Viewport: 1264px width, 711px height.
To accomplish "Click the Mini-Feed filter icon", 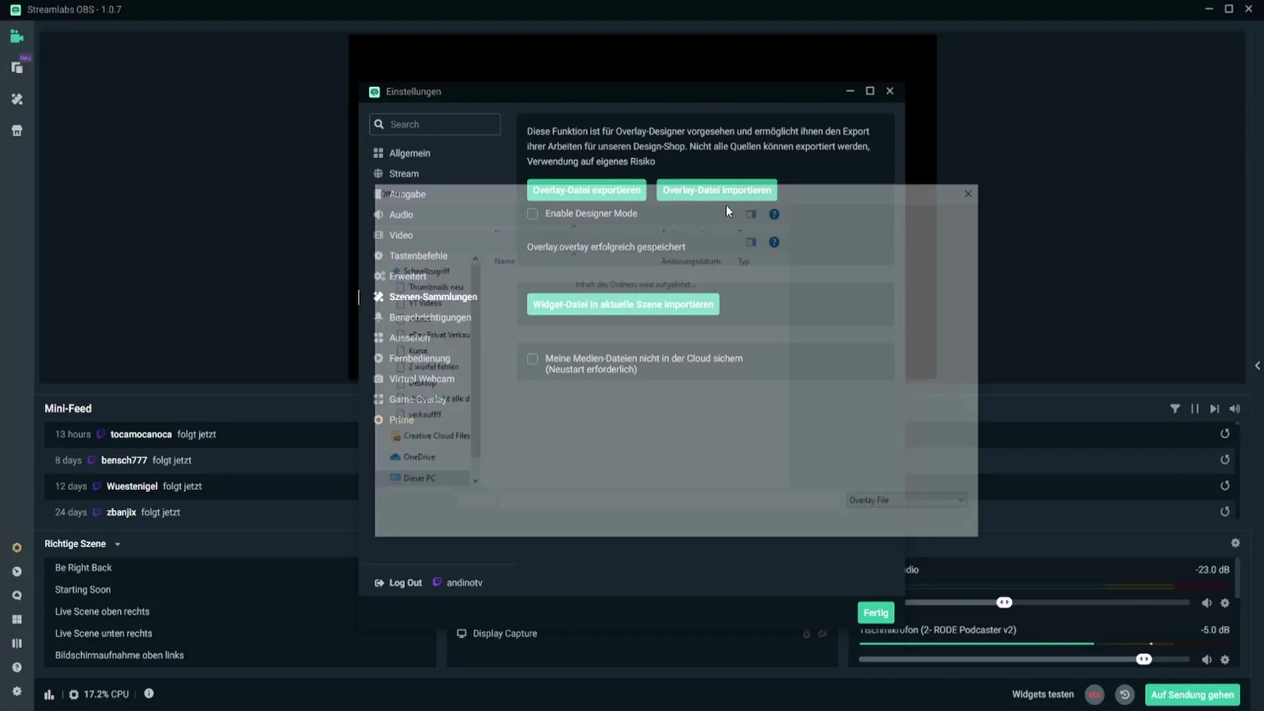I will click(x=1174, y=409).
